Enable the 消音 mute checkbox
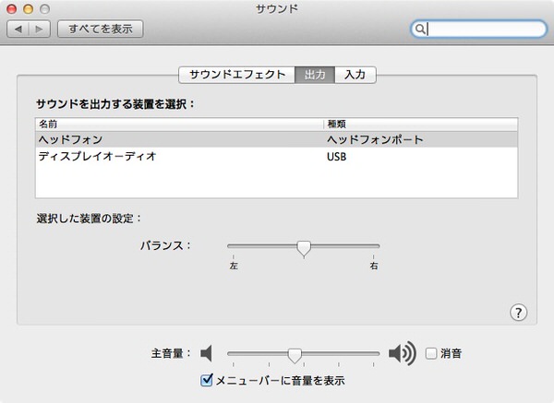The width and height of the screenshot is (554, 403). pos(431,353)
